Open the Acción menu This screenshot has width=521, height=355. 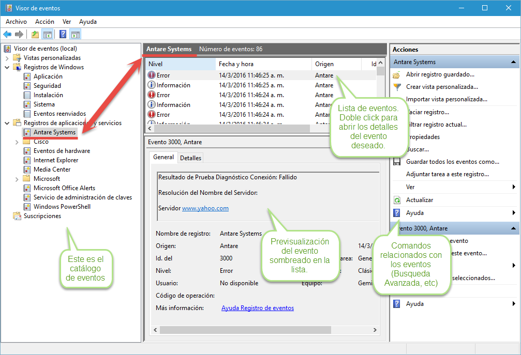pyautogui.click(x=44, y=22)
